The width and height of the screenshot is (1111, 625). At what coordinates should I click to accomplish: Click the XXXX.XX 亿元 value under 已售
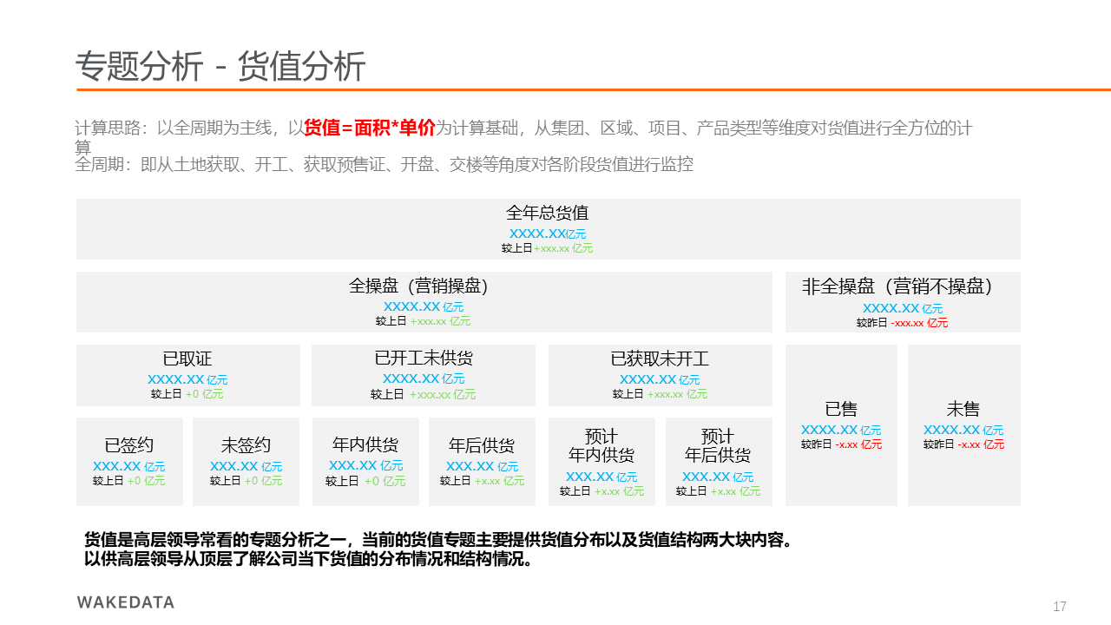[x=841, y=430]
